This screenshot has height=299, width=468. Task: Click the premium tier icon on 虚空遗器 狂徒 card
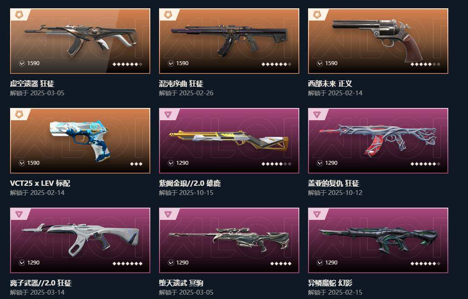point(19,14)
